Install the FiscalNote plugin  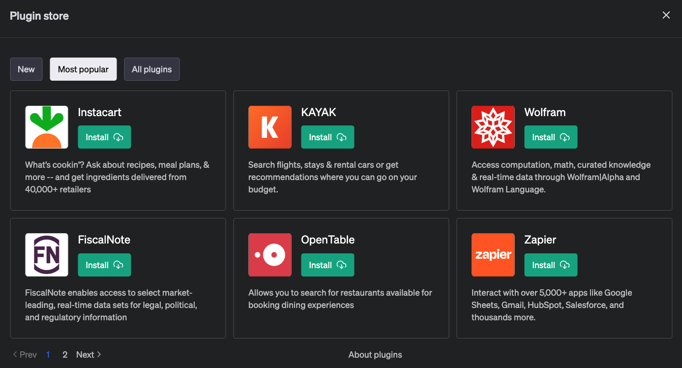coord(104,265)
